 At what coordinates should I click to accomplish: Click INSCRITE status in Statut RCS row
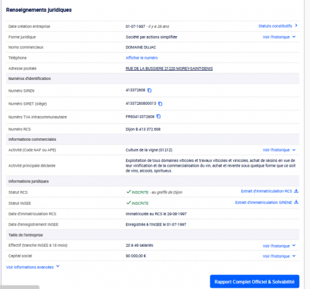point(140,192)
